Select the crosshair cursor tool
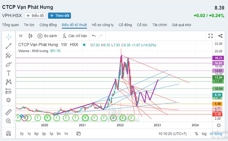The width and height of the screenshot is (228, 141). (x=8, y=36)
